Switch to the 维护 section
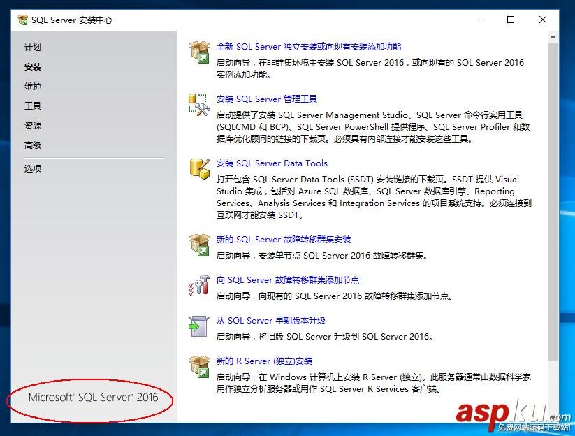Image resolution: width=575 pixels, height=436 pixels. point(33,86)
